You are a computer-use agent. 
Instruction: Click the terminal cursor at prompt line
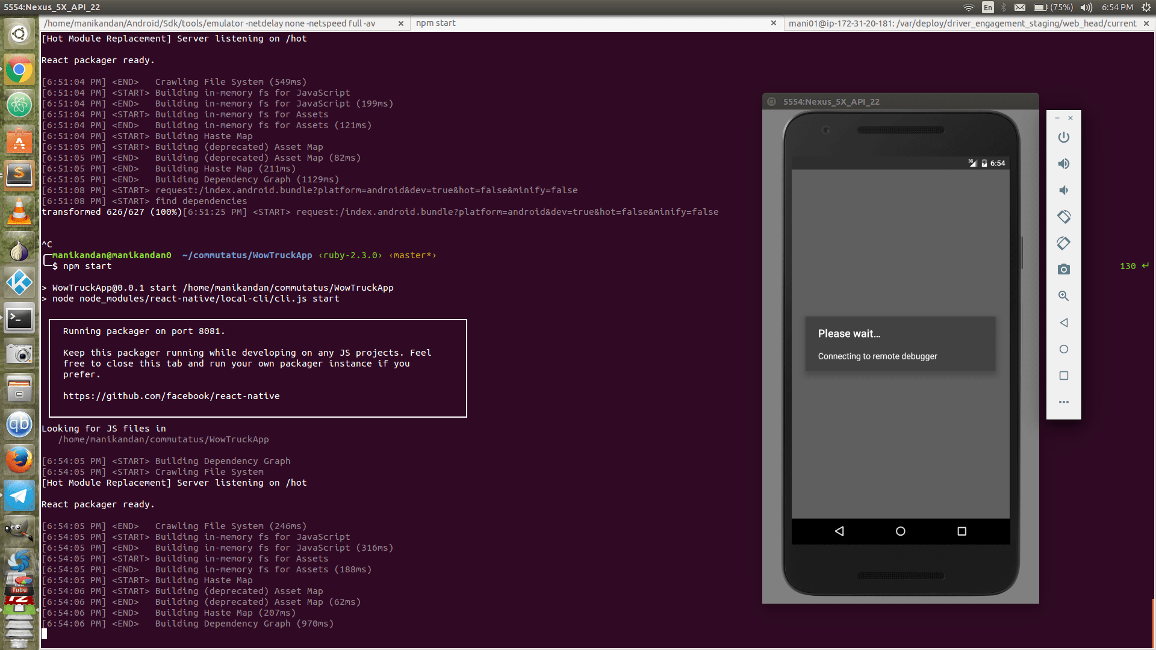point(44,634)
